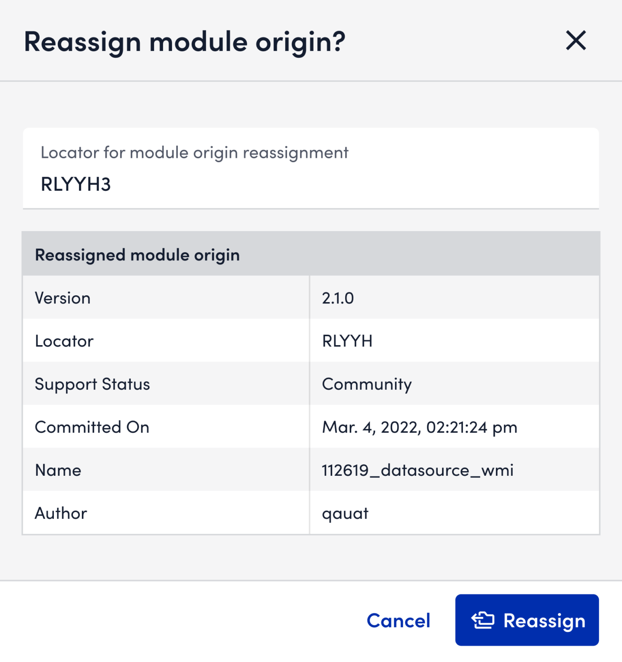
Task: Select the Author row label
Action: [x=60, y=513]
